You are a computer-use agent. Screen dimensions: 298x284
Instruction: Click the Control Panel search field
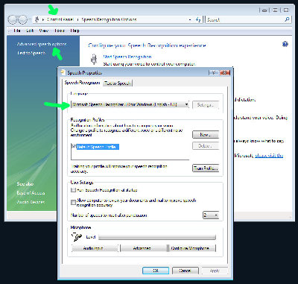click(x=244, y=19)
